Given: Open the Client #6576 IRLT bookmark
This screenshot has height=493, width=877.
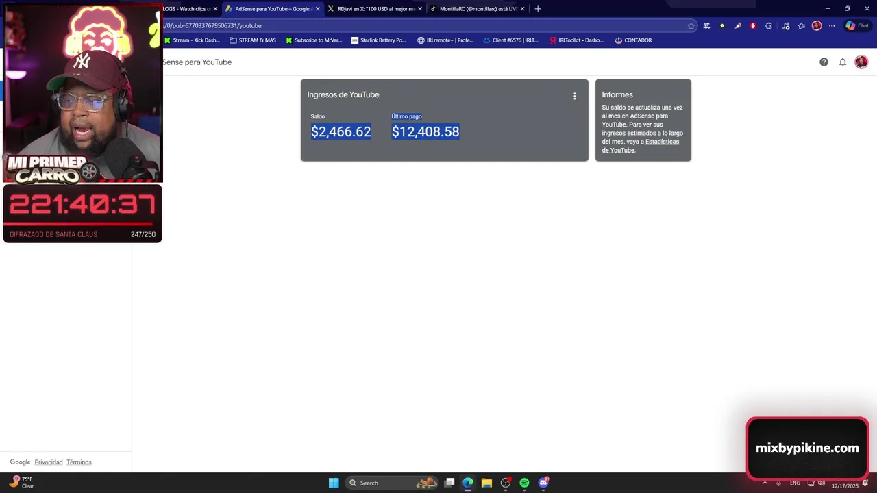Looking at the screenshot, I should coord(511,40).
